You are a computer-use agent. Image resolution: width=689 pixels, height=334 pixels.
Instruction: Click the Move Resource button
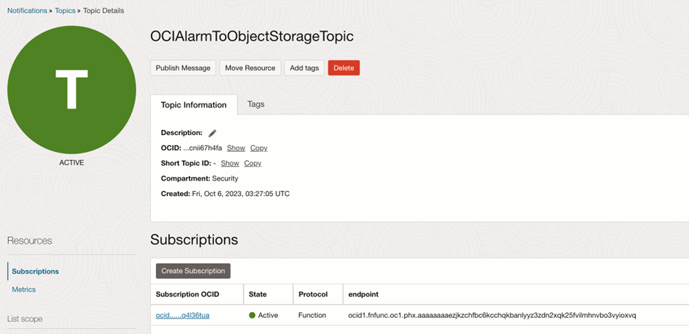click(250, 68)
